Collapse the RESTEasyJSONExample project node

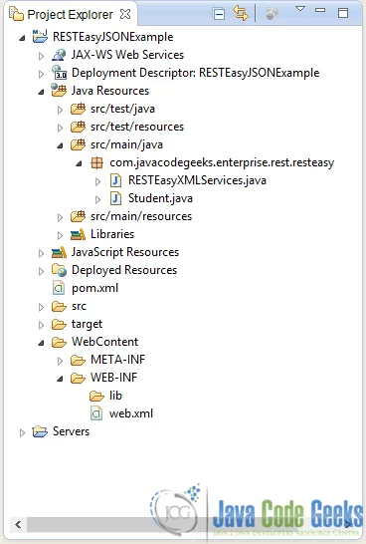click(22, 38)
